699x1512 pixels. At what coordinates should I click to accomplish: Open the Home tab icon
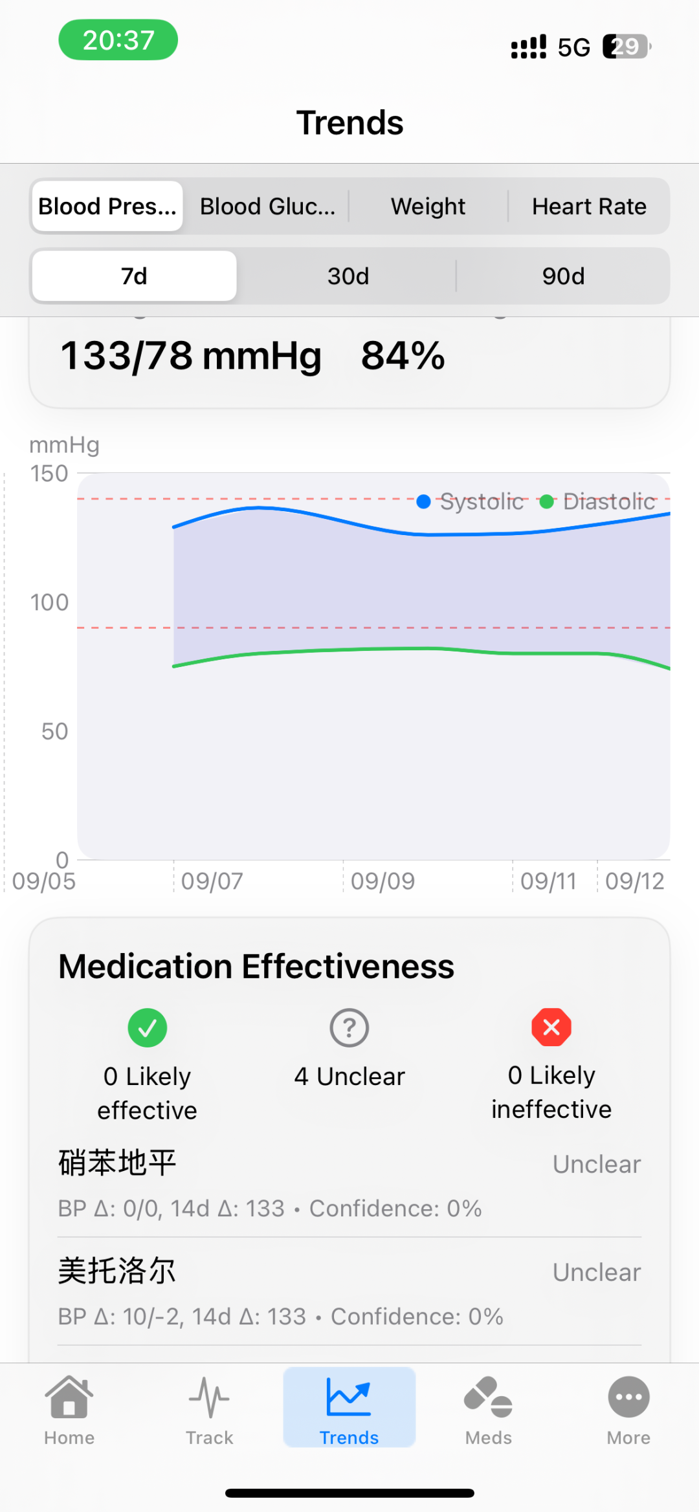[69, 1397]
